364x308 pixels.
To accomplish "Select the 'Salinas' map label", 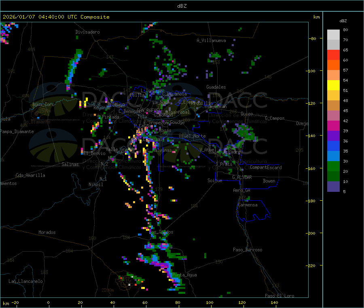I will point(70,164).
